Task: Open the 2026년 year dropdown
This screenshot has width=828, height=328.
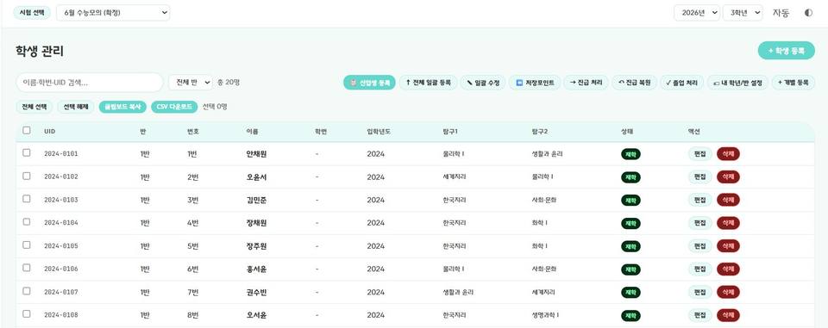Action: coord(697,13)
